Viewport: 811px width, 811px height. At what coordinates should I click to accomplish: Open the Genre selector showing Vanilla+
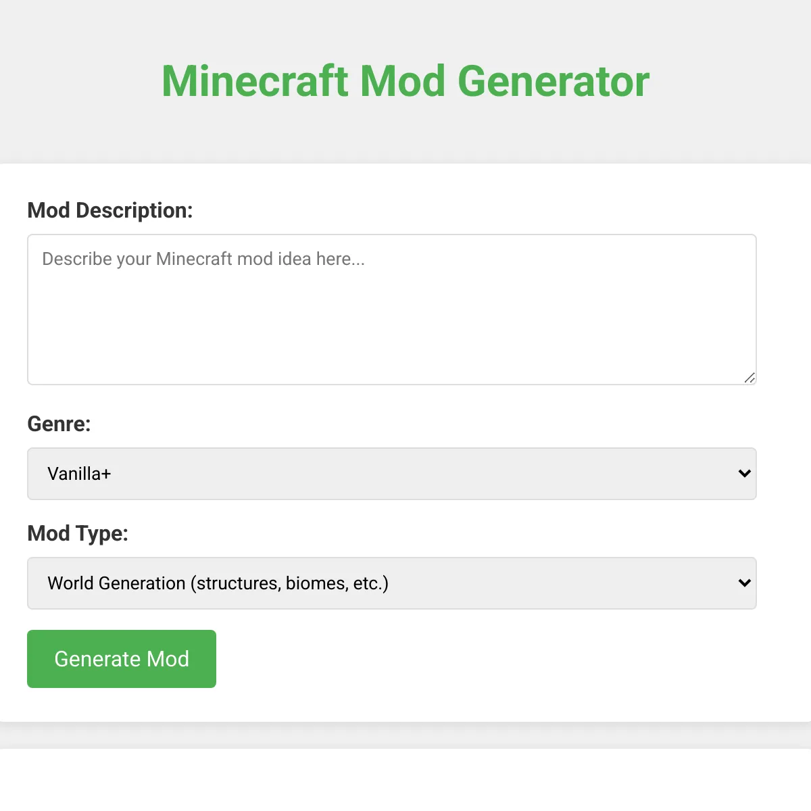point(392,474)
